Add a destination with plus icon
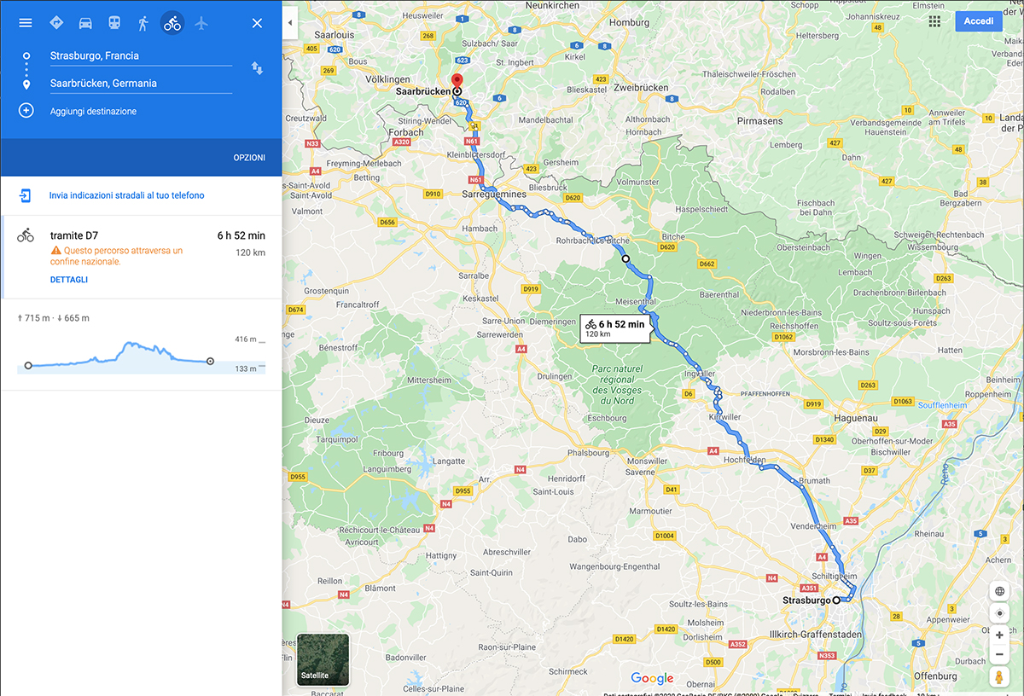This screenshot has height=696, width=1024. [26, 111]
